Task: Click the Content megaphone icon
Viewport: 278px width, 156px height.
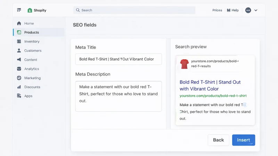Action: [x=19, y=60]
